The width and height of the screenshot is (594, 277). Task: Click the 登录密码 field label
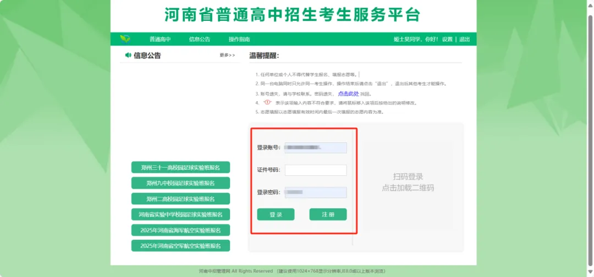(x=268, y=192)
